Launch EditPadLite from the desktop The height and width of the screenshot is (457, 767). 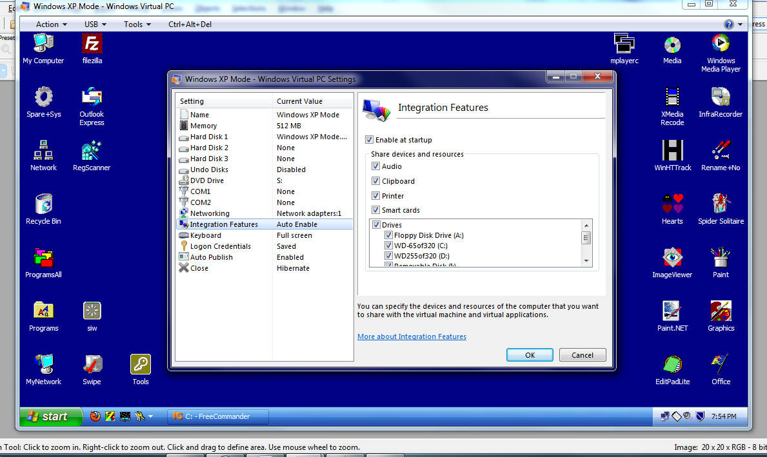click(x=672, y=369)
